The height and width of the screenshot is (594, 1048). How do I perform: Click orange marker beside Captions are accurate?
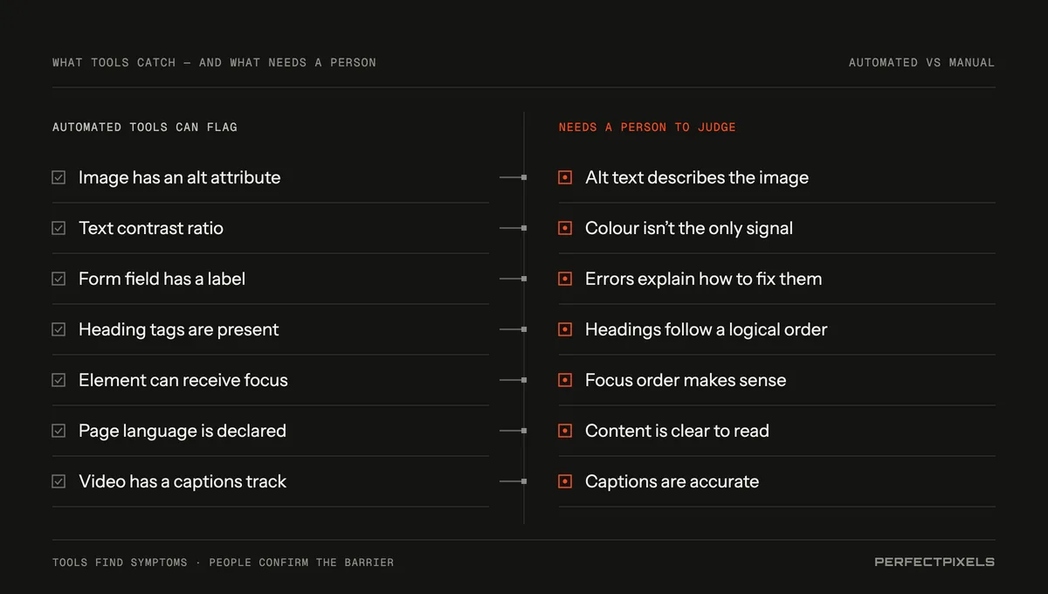click(565, 481)
